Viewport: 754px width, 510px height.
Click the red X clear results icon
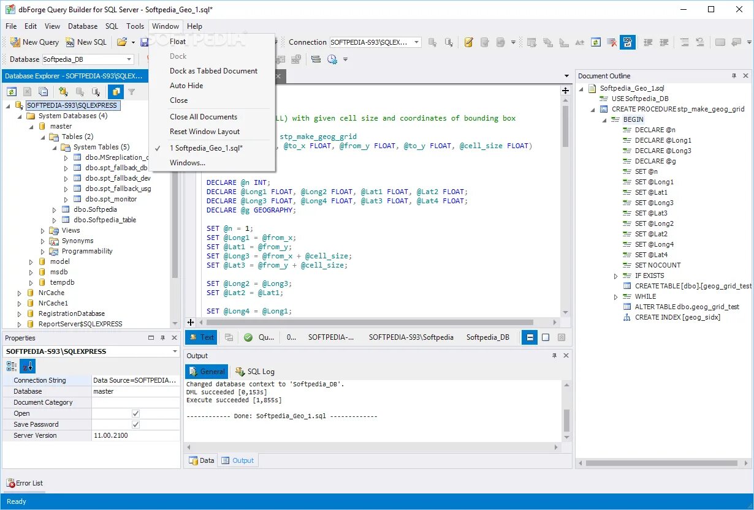point(612,42)
